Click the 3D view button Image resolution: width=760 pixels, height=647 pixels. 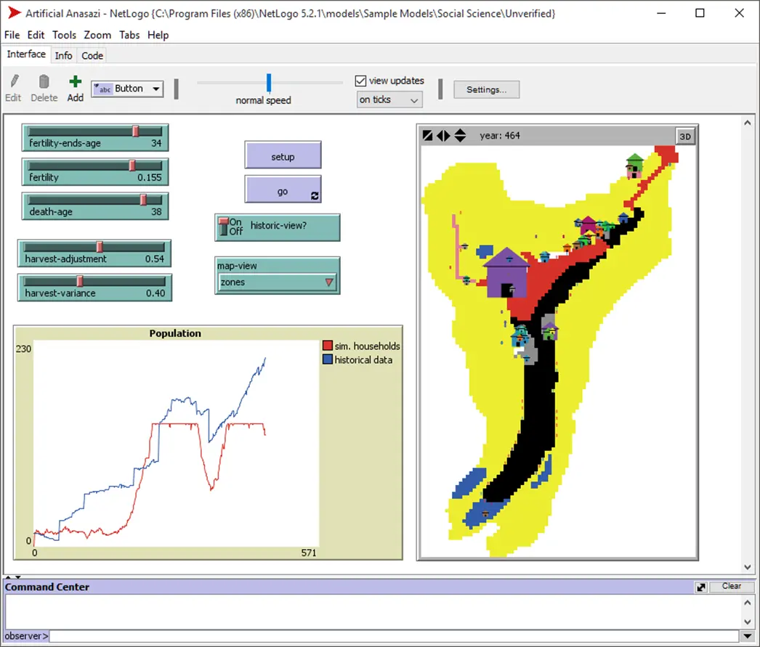(684, 136)
